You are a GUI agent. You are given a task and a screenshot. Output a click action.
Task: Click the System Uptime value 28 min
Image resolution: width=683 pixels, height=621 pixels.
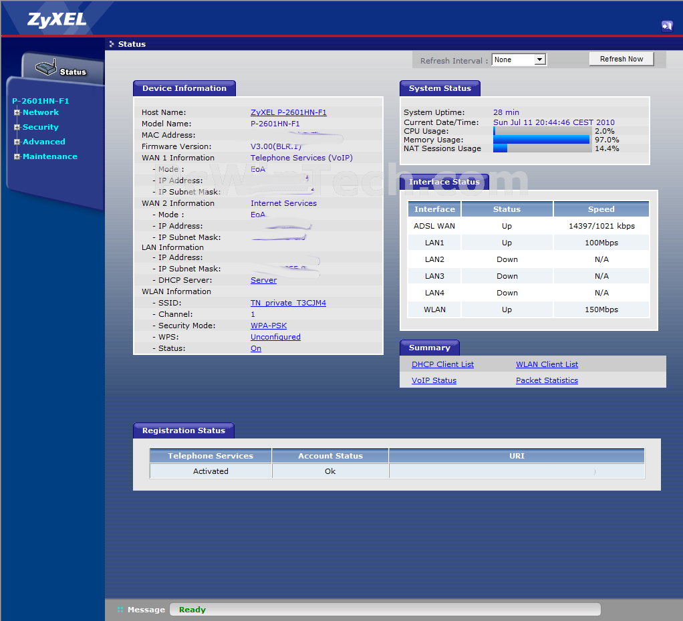[x=506, y=112]
